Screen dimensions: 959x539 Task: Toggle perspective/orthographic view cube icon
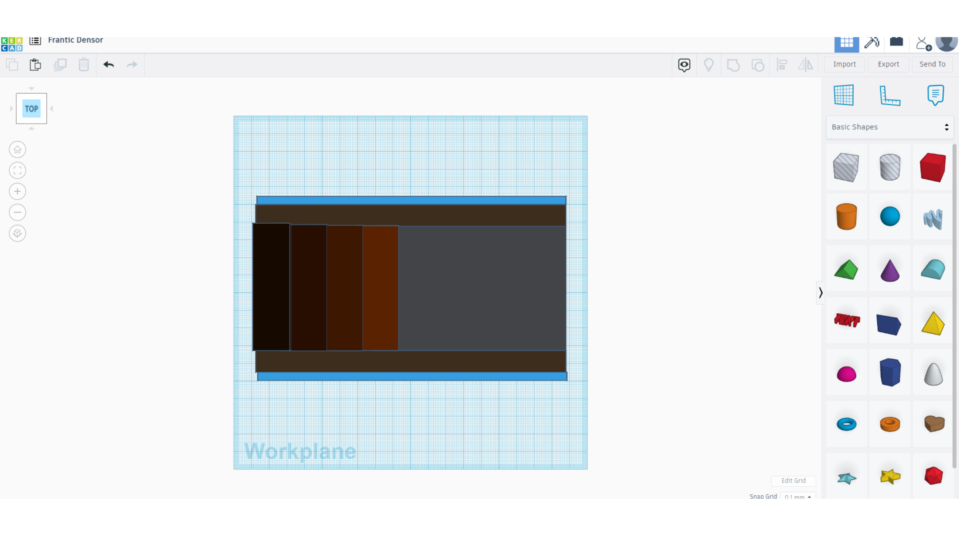[18, 234]
